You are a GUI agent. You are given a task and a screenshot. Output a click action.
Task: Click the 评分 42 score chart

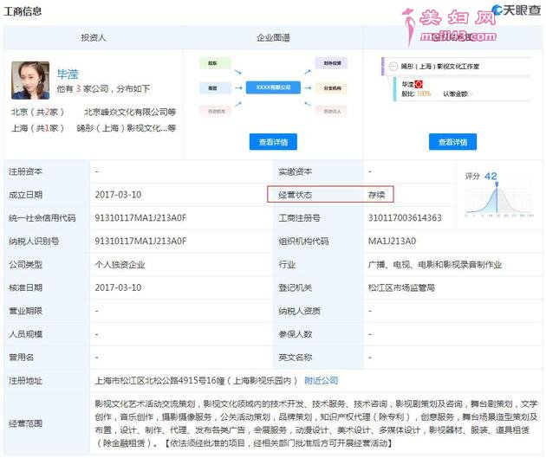coord(498,195)
